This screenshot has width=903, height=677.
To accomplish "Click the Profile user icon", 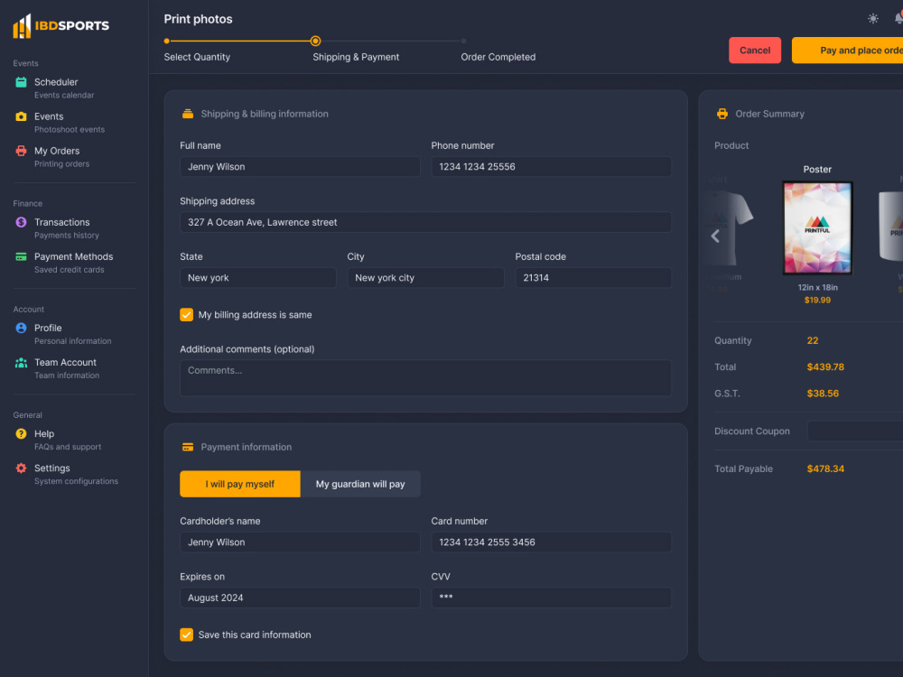I will click(x=21, y=328).
